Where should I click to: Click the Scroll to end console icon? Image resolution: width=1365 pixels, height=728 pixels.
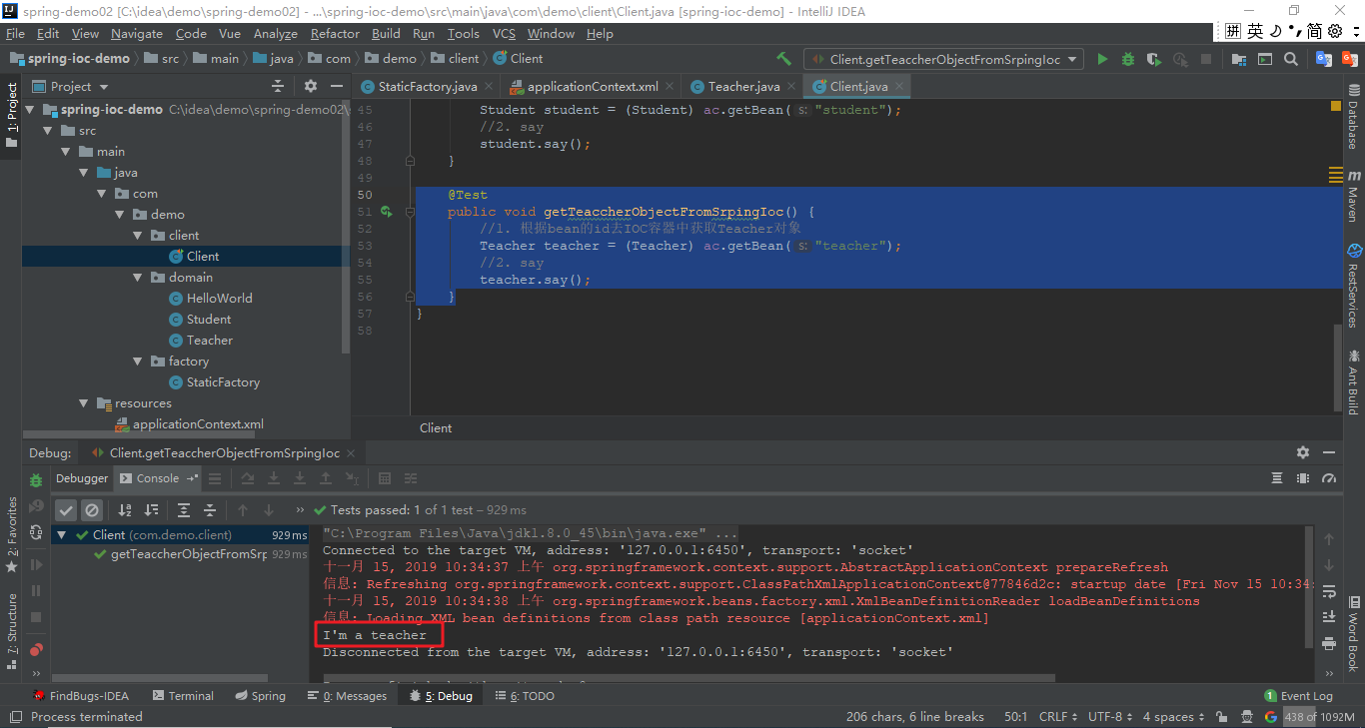pos(1329,616)
